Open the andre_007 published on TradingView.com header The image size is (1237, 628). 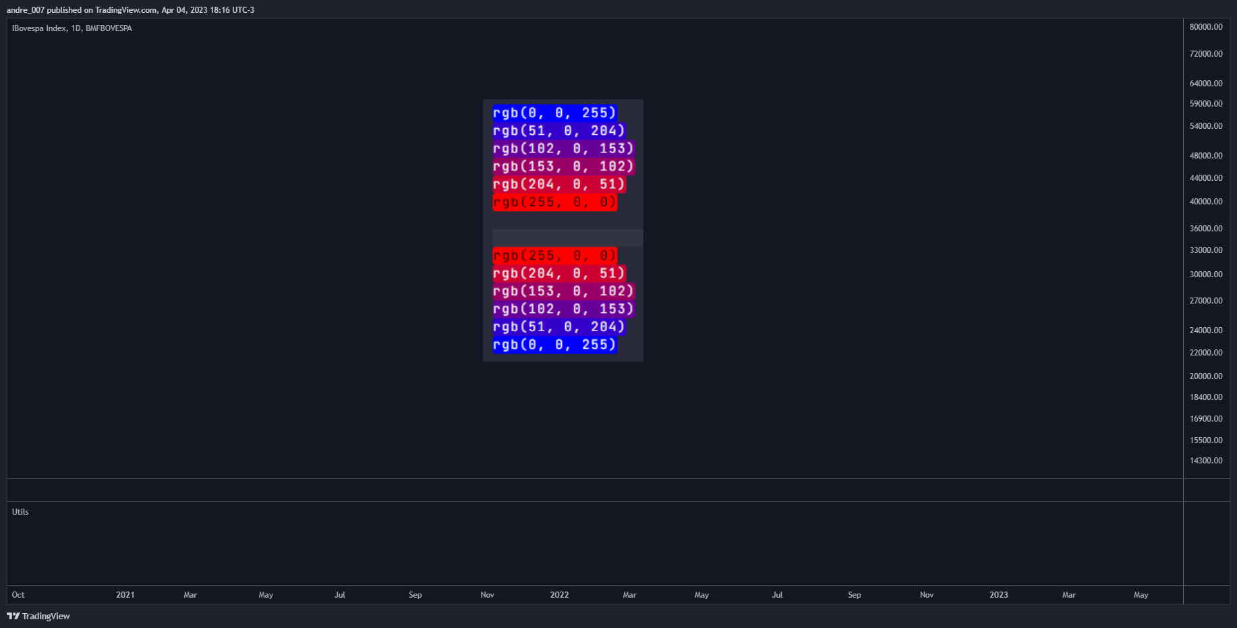[x=130, y=10]
